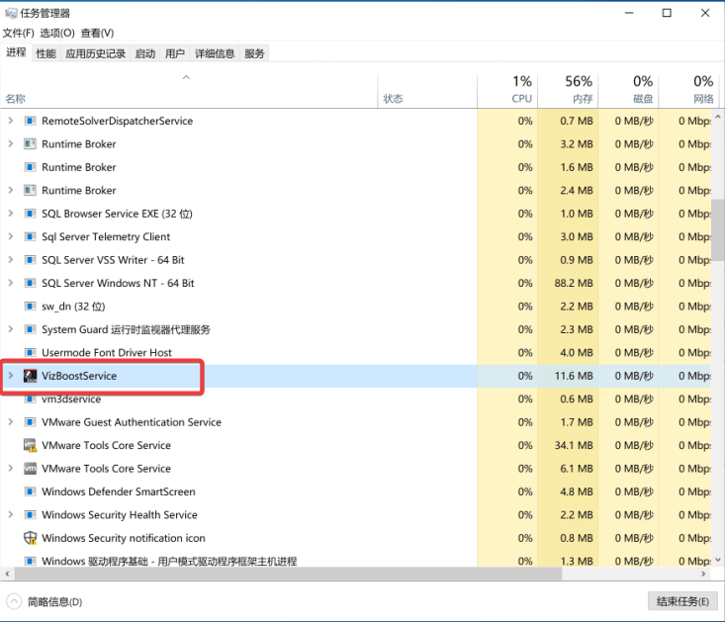The height and width of the screenshot is (622, 725).
Task: Click the Task Manager title bar icon
Action: (x=11, y=13)
